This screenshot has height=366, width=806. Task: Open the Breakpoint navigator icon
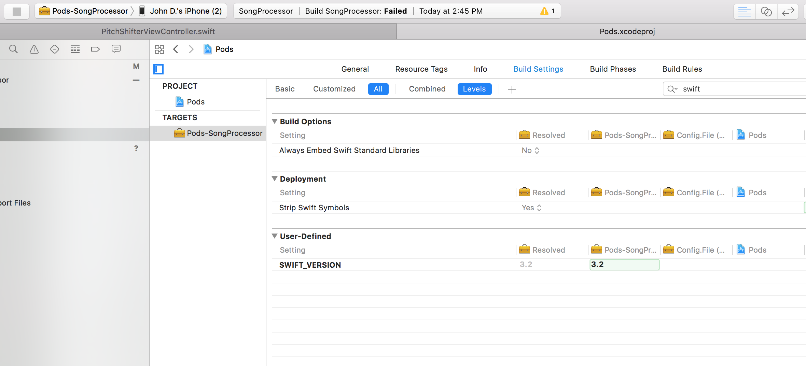pyautogui.click(x=96, y=49)
